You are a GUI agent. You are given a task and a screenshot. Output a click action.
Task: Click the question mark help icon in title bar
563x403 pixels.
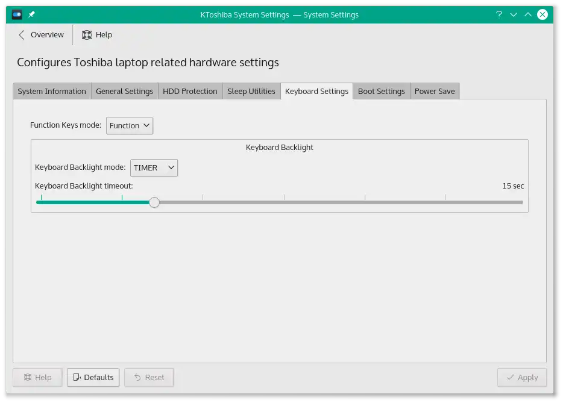(499, 14)
